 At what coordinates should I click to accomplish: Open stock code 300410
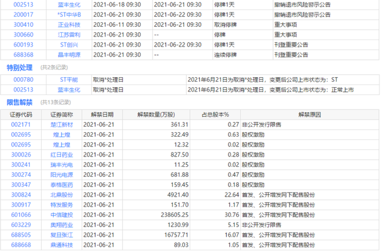23,25
